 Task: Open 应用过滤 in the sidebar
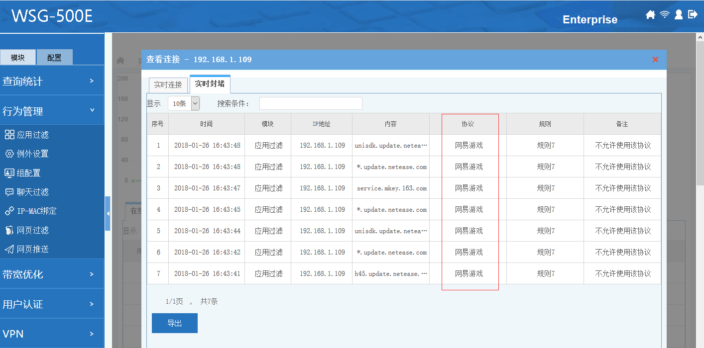coord(32,135)
